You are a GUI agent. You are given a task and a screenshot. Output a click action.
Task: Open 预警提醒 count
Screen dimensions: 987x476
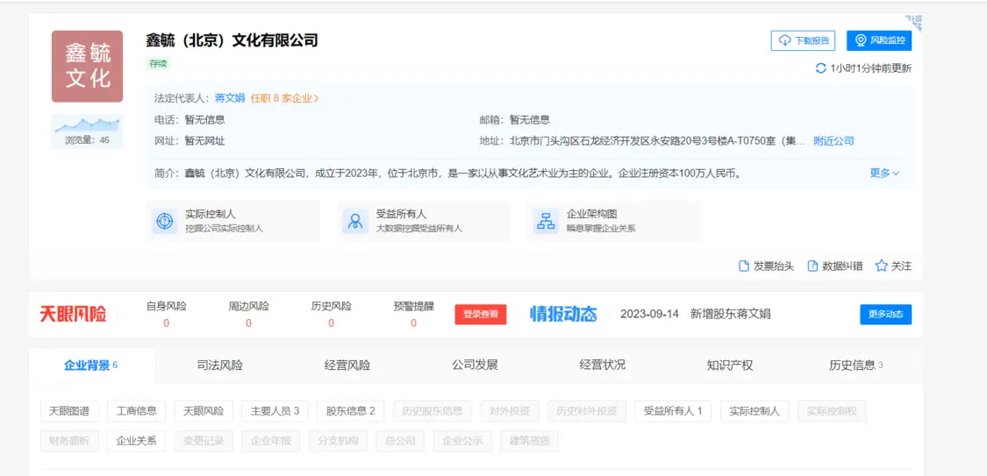tap(413, 323)
